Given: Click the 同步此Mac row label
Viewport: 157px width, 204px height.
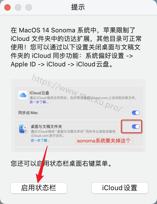Looking at the screenshot, I should coord(28,113).
